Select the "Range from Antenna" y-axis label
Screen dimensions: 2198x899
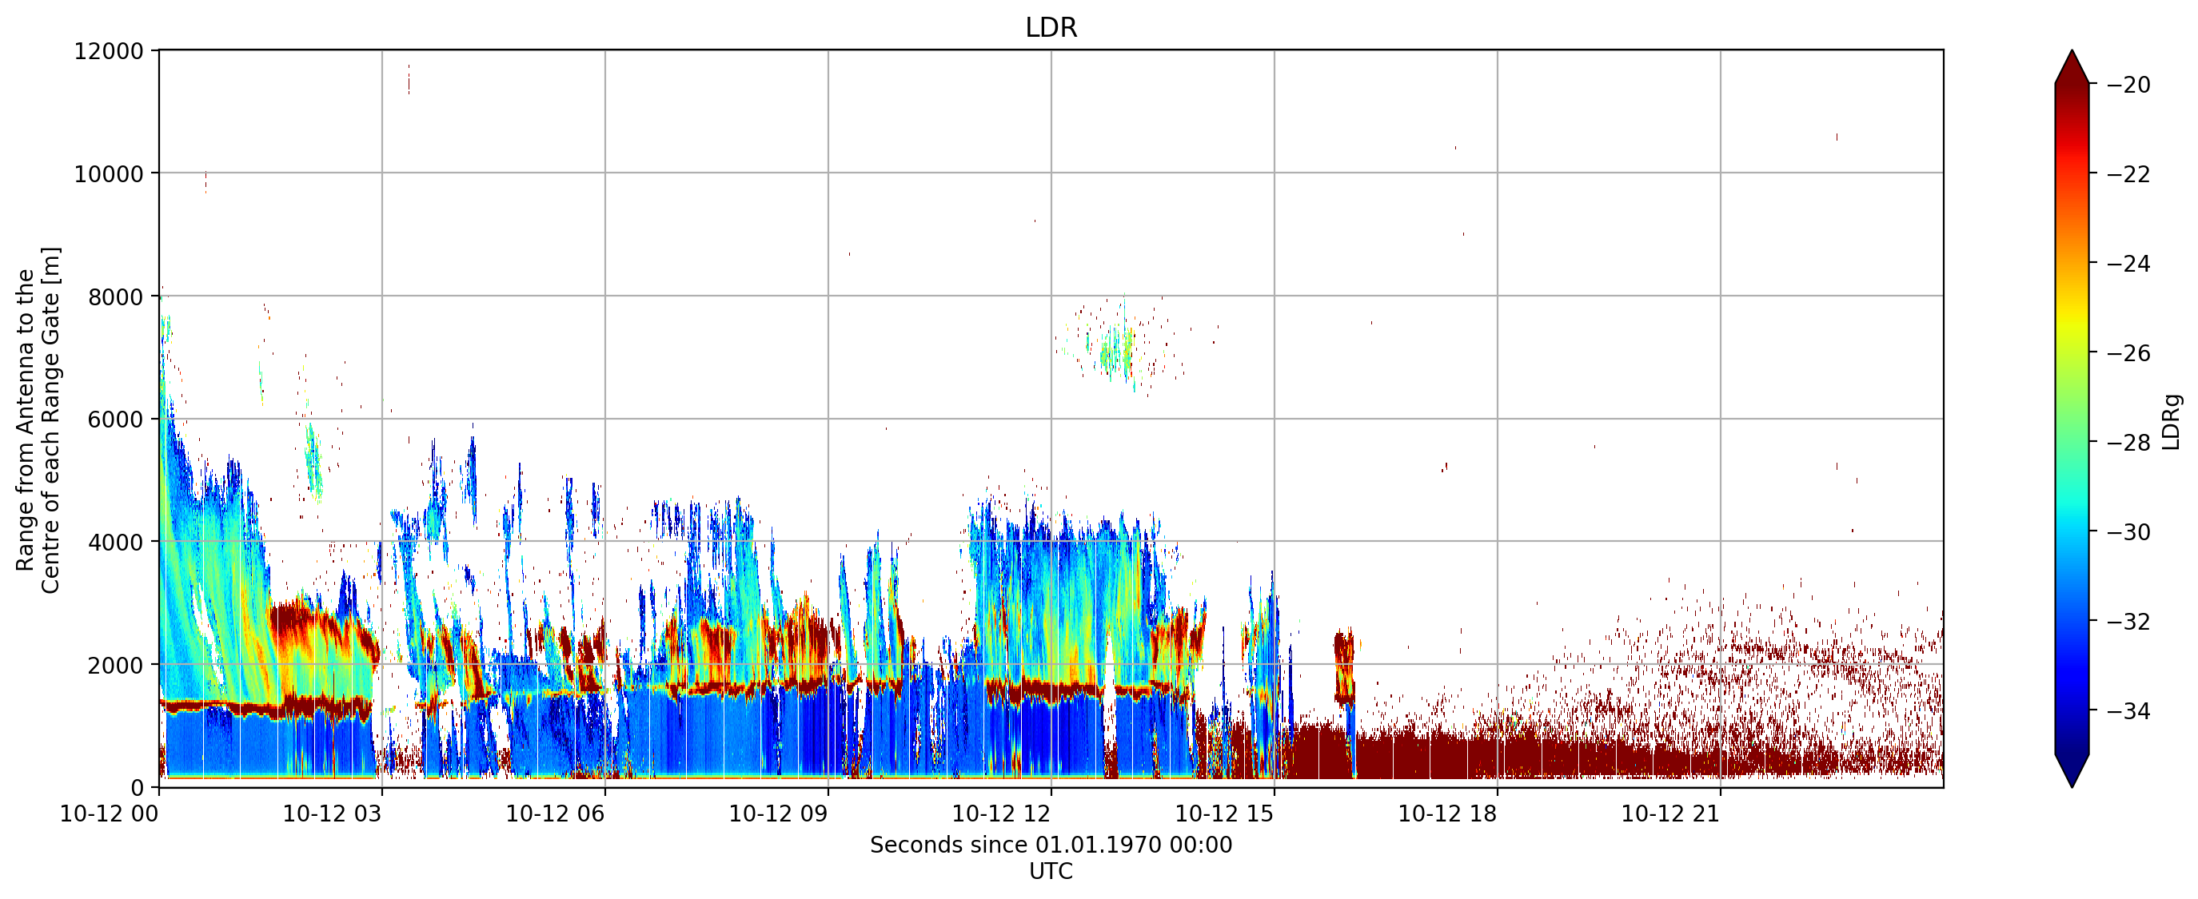pyautogui.click(x=38, y=420)
